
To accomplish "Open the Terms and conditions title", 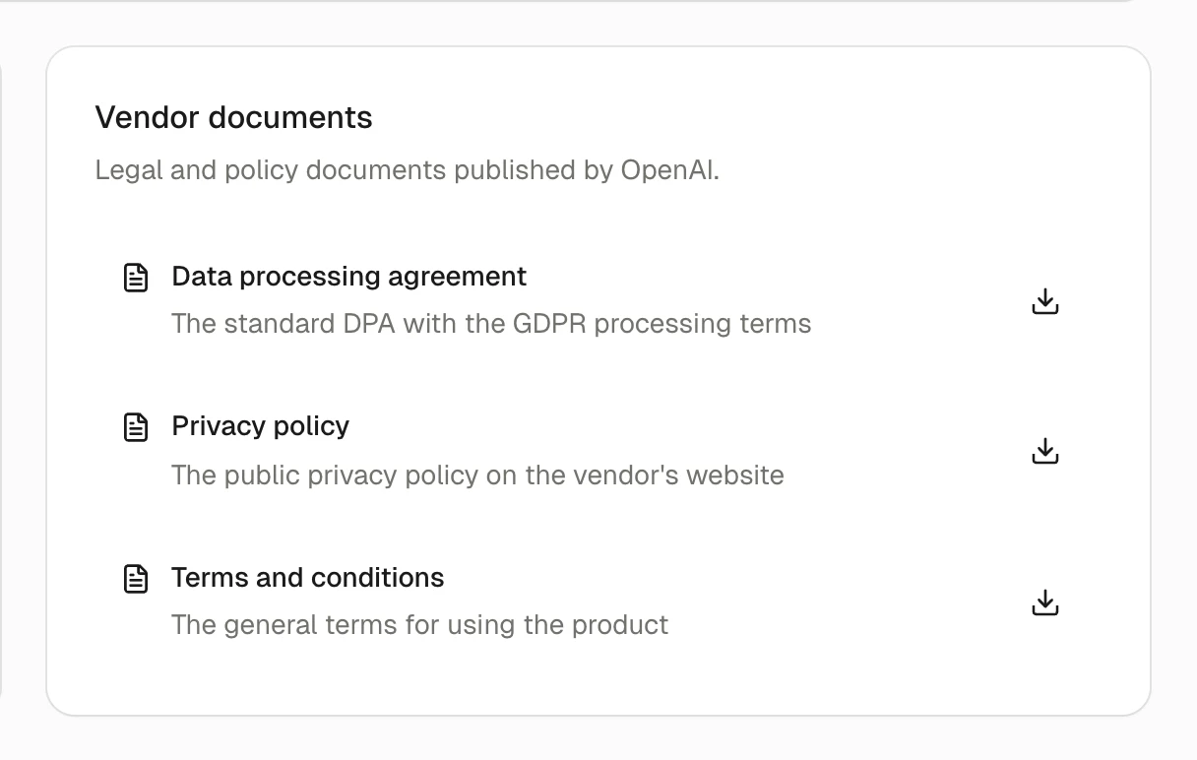I will [308, 578].
